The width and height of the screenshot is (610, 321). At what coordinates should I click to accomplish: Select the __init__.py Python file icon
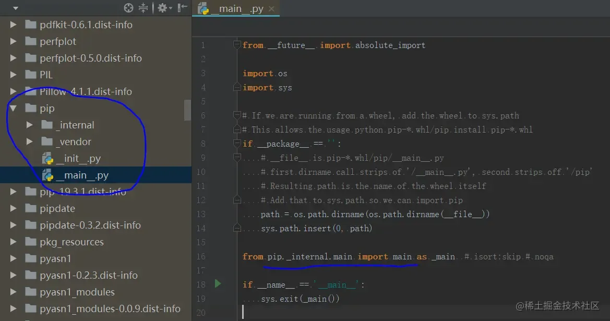(x=47, y=158)
